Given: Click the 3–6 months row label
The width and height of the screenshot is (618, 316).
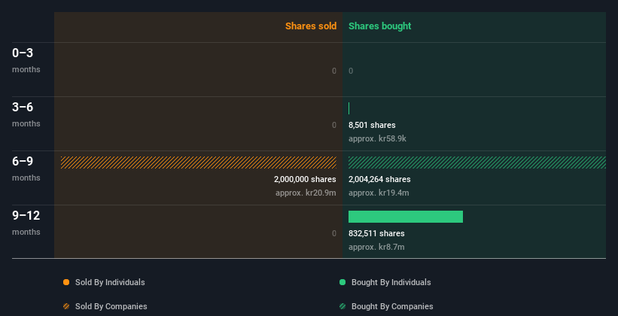Looking at the screenshot, I should pos(26,114).
